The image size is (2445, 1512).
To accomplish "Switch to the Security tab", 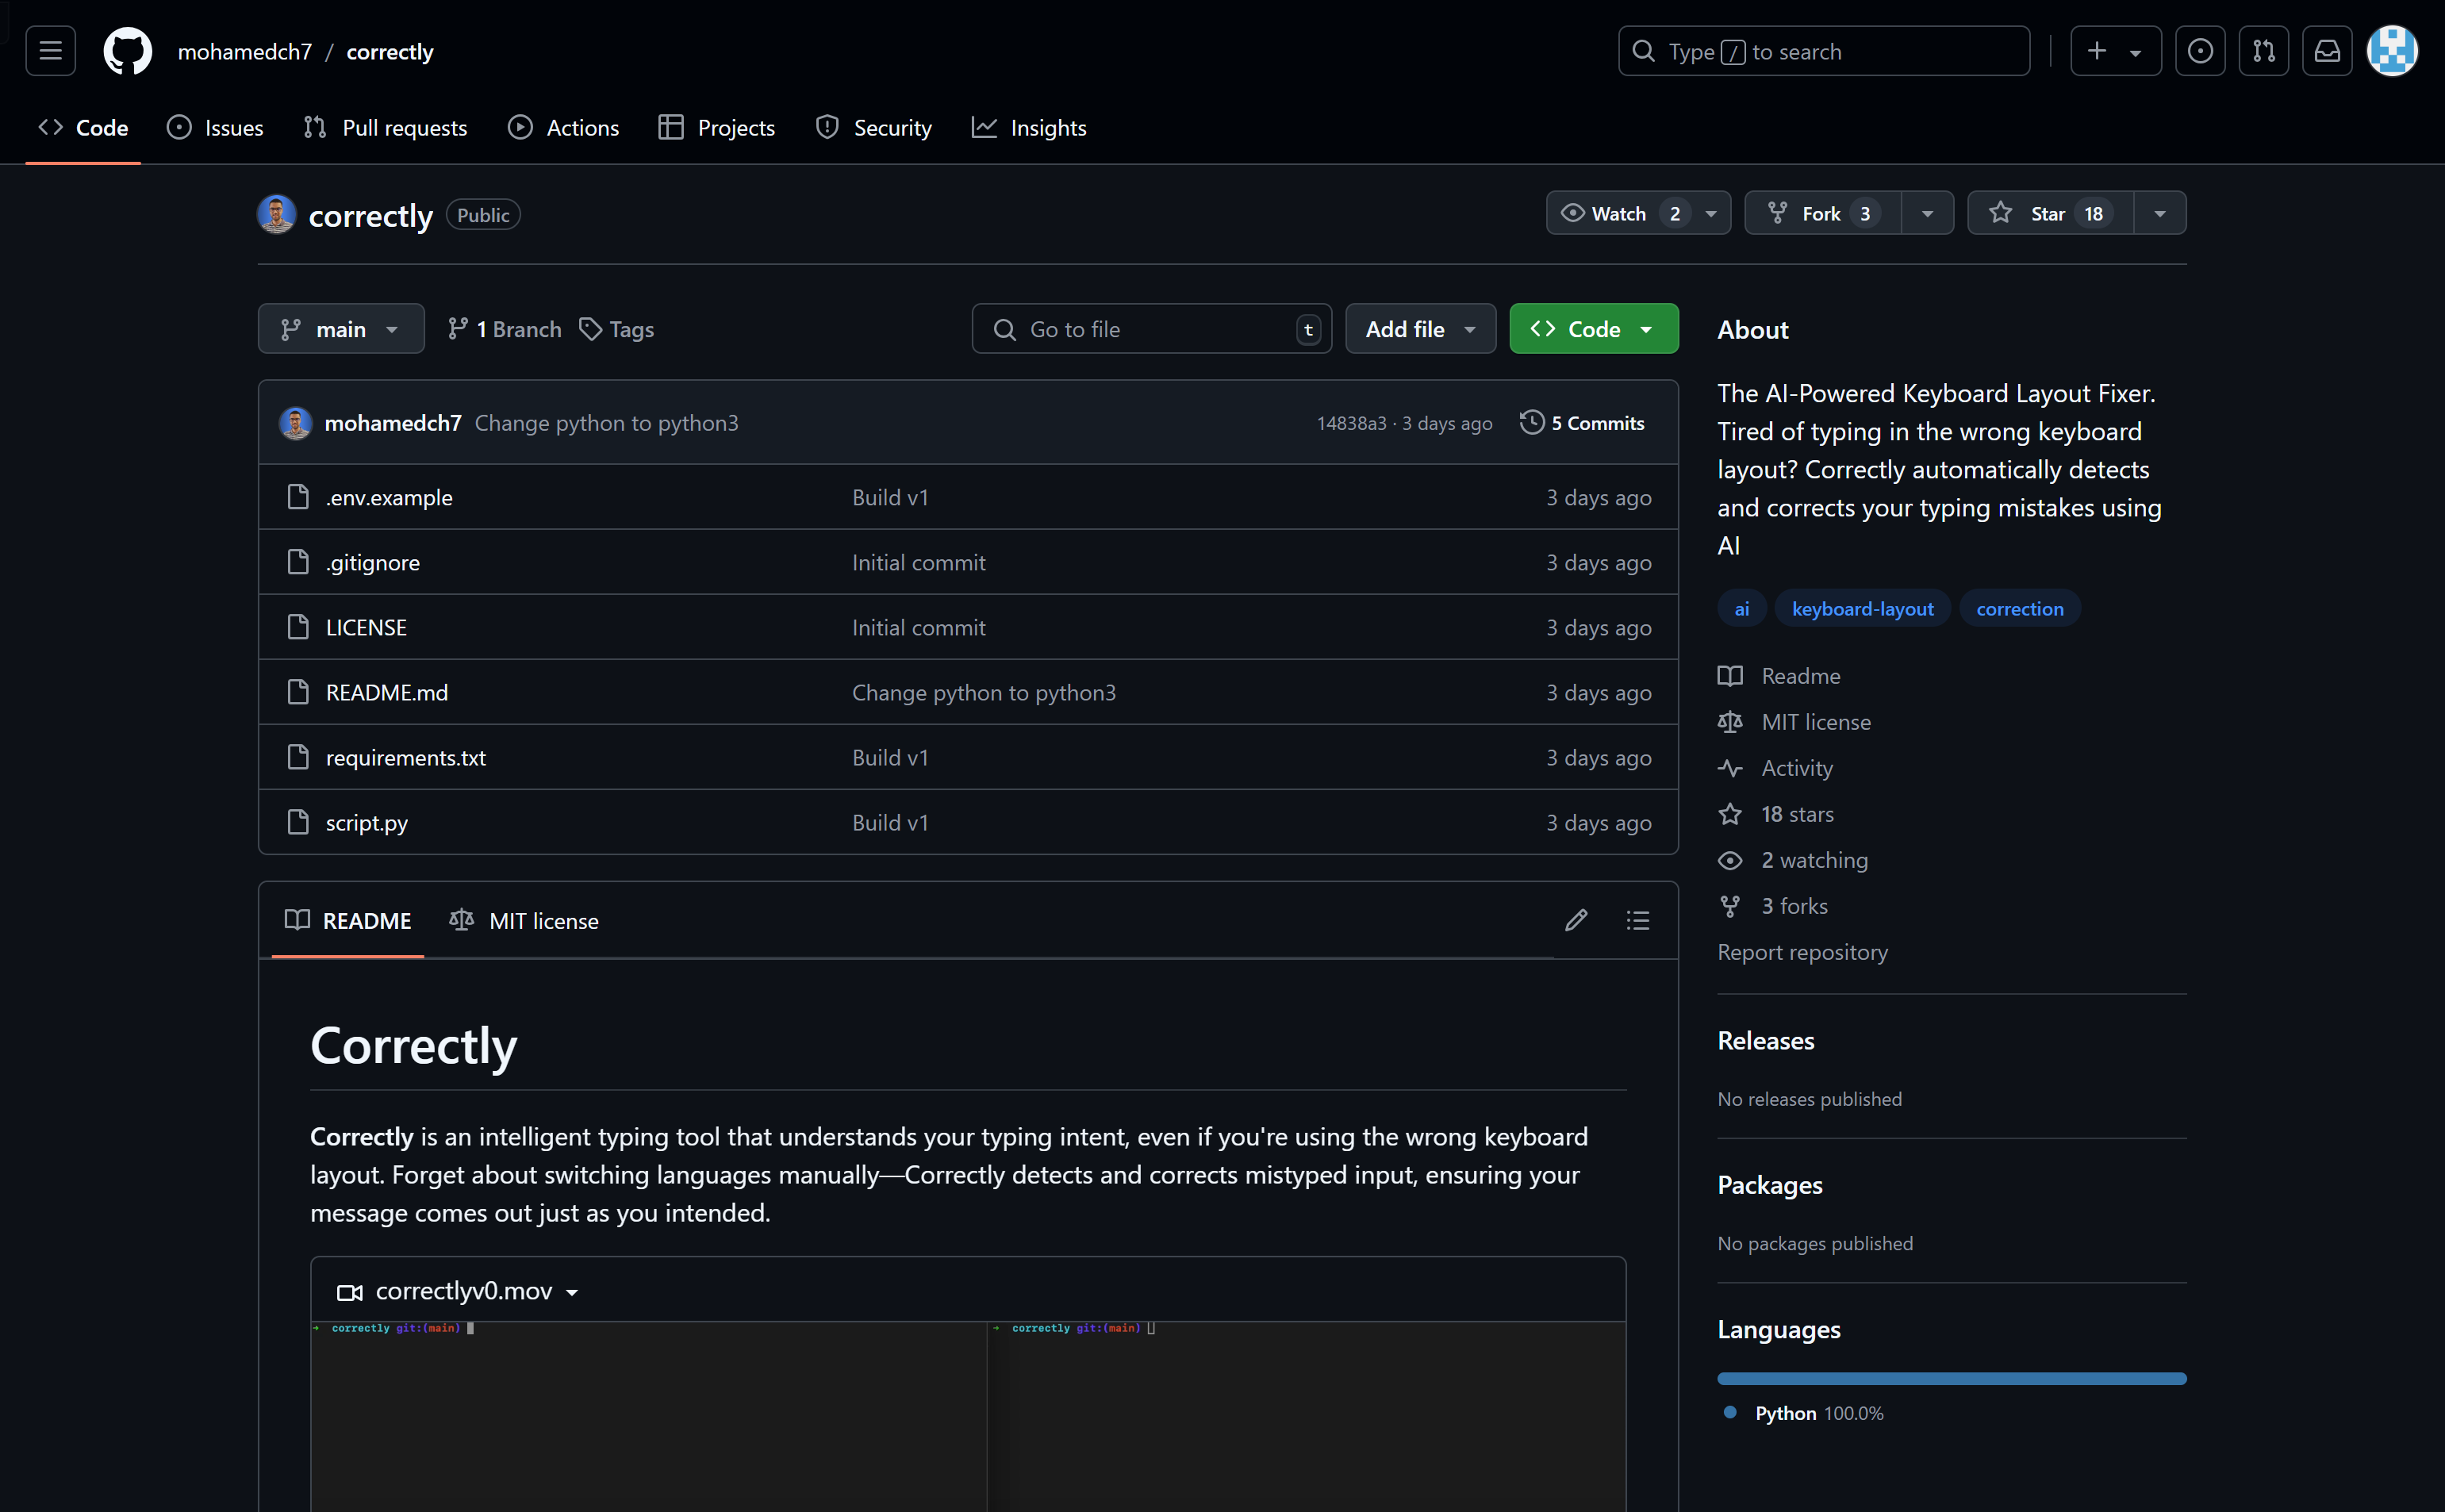I will [874, 128].
